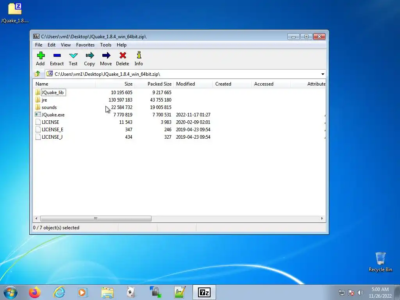Open the Notepad++ taskbar icon
This screenshot has width=400, height=300.
(180, 292)
